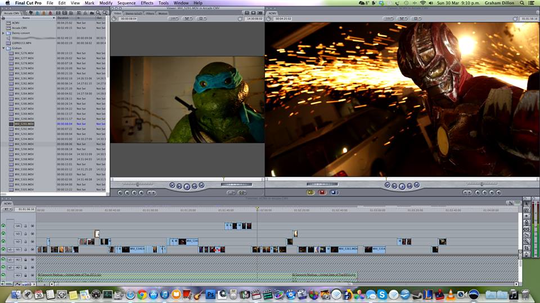Toggle A2 track audible green indicator
The height and width of the screenshot is (303, 540).
tap(3, 267)
